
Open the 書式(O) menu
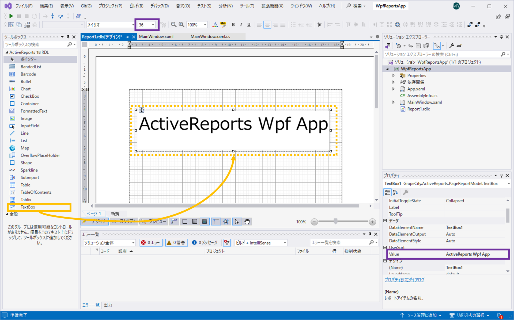click(183, 6)
